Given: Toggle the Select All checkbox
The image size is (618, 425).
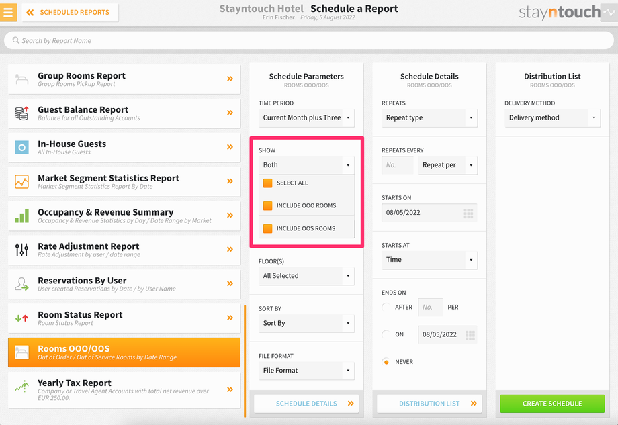Looking at the screenshot, I should click(x=267, y=183).
